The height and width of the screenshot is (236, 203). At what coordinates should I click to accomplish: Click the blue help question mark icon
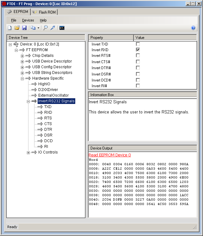(193, 28)
